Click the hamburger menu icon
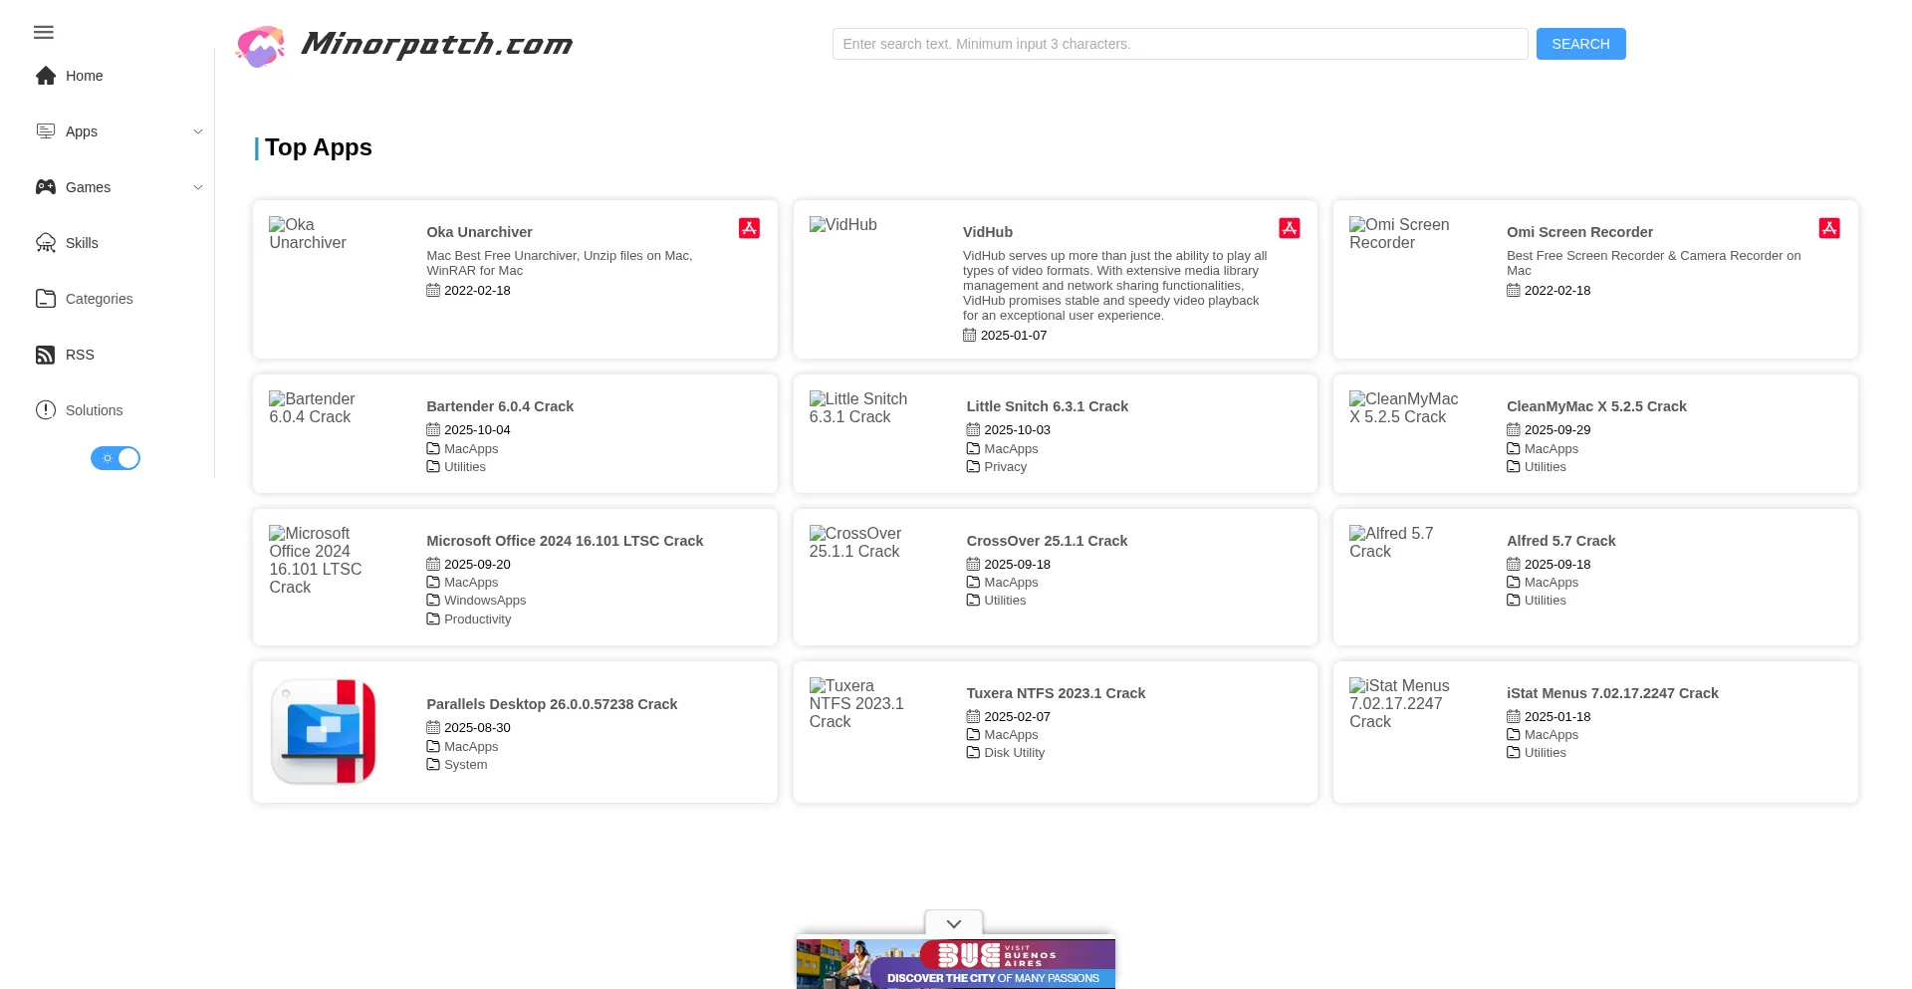 [x=44, y=33]
